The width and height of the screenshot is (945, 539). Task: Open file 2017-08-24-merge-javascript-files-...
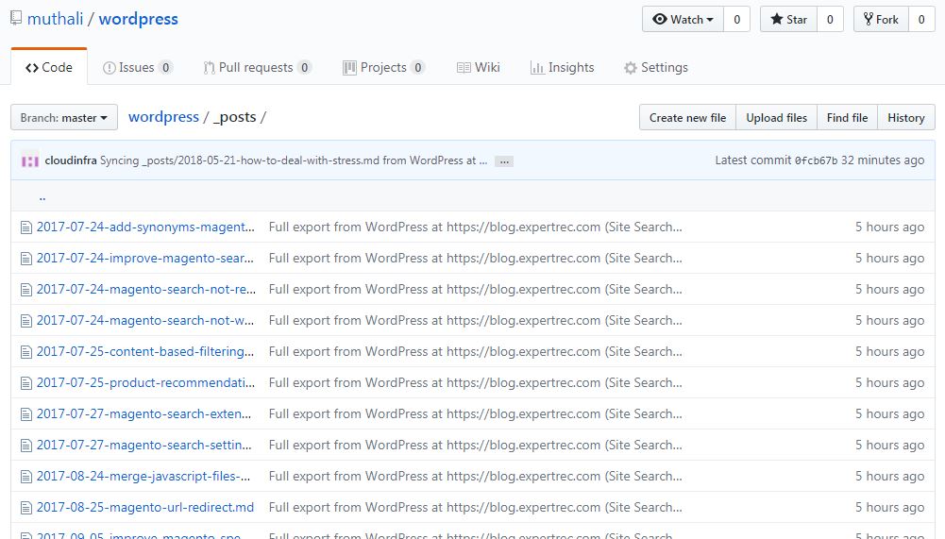(143, 477)
